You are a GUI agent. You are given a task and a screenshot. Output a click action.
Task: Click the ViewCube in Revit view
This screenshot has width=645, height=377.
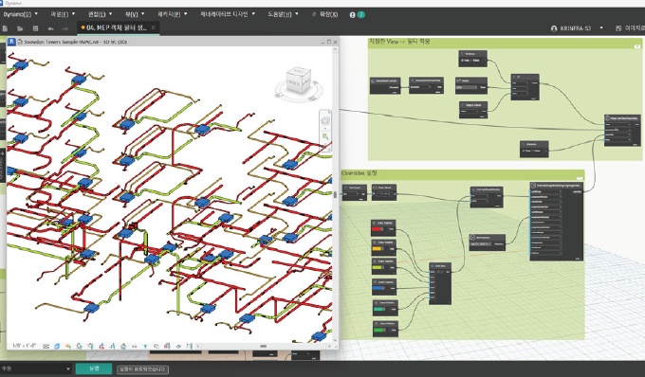pyautogui.click(x=299, y=81)
